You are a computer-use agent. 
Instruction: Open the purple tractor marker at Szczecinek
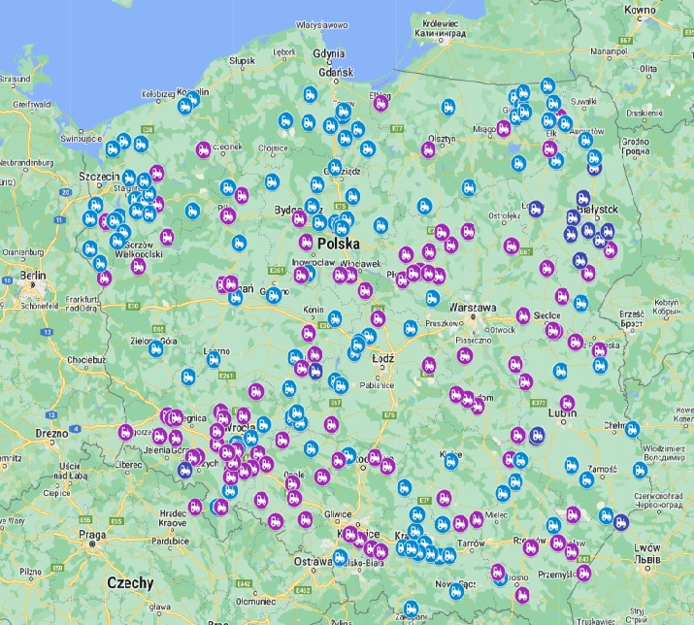(203, 148)
